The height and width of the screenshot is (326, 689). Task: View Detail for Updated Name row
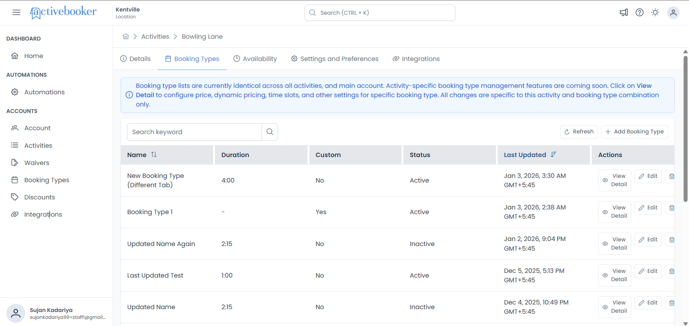(x=615, y=307)
